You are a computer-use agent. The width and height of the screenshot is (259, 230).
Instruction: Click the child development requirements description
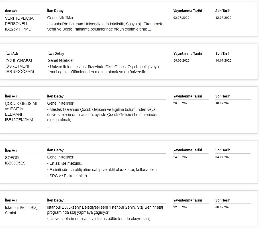[103, 115]
